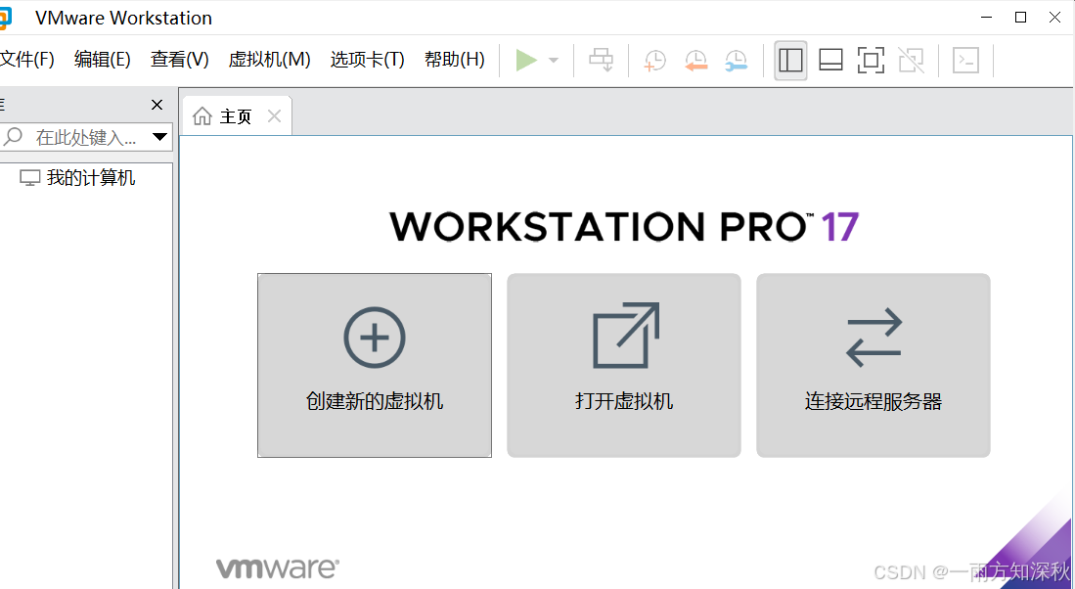Minimize the VMware Workstation window
Viewport: 1075px width, 589px height.
987,18
